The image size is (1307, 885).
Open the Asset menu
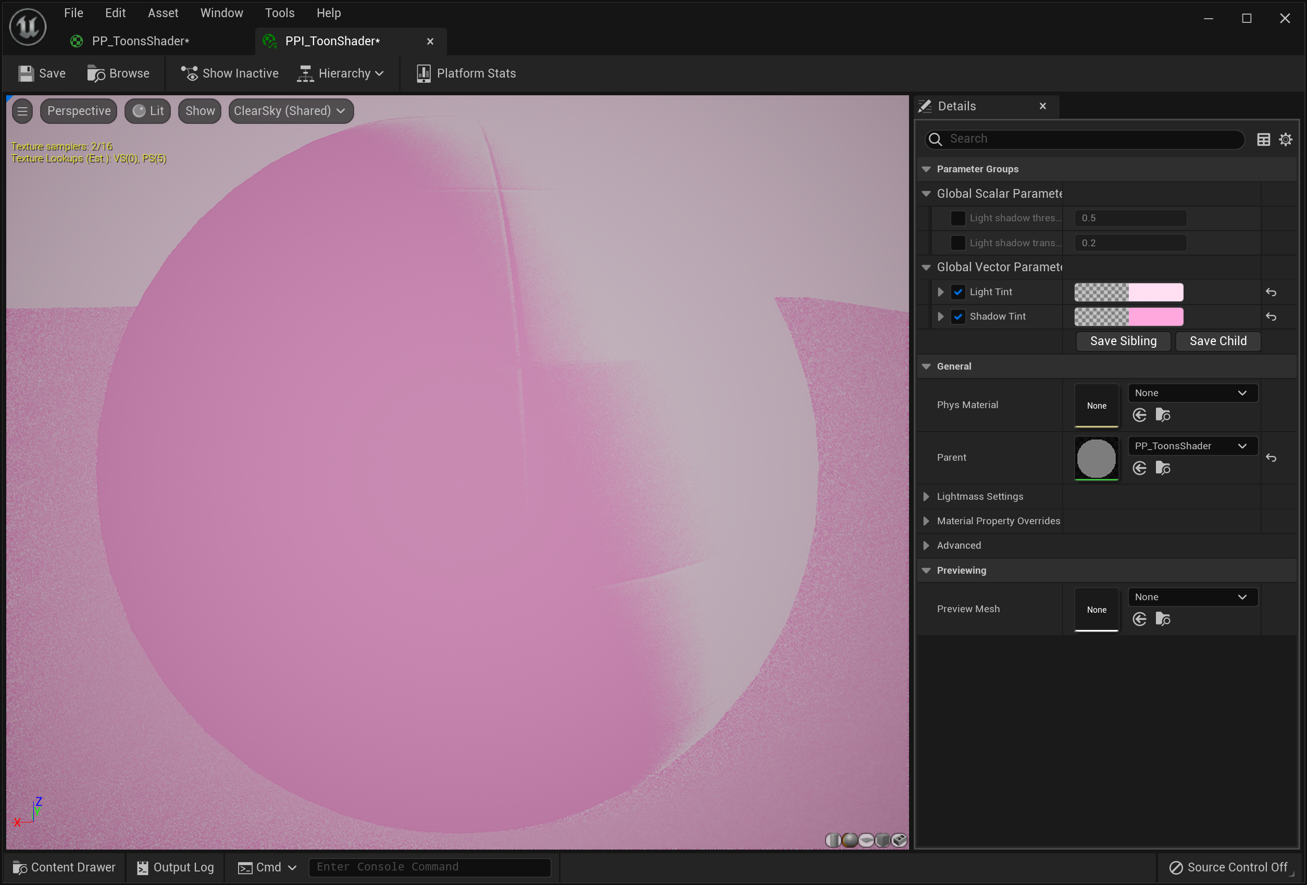[163, 13]
